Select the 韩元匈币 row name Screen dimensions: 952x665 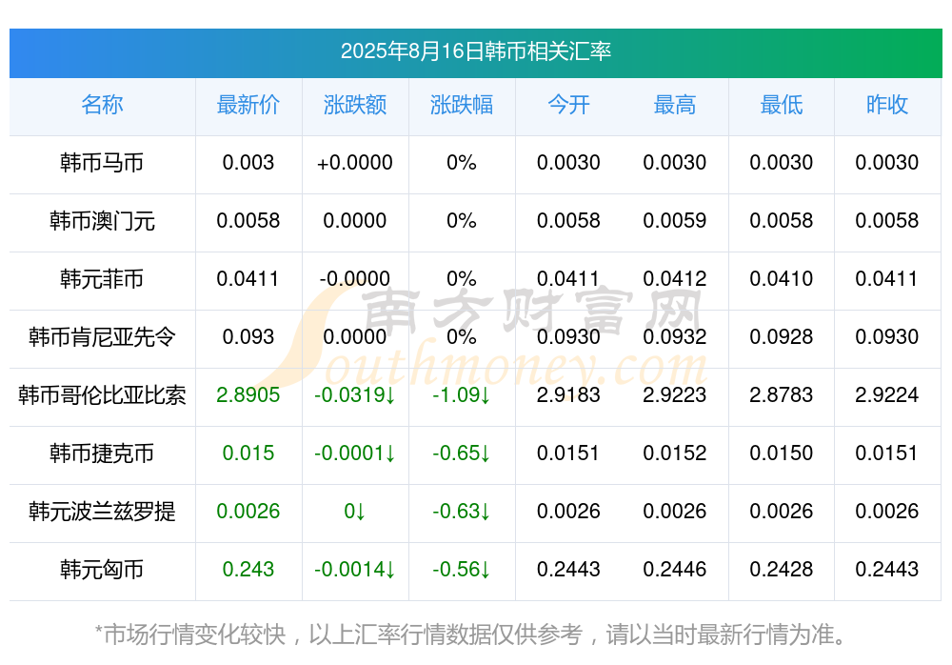(x=102, y=570)
